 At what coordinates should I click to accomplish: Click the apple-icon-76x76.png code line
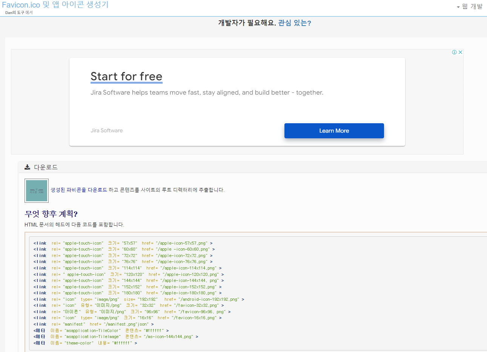click(x=123, y=262)
